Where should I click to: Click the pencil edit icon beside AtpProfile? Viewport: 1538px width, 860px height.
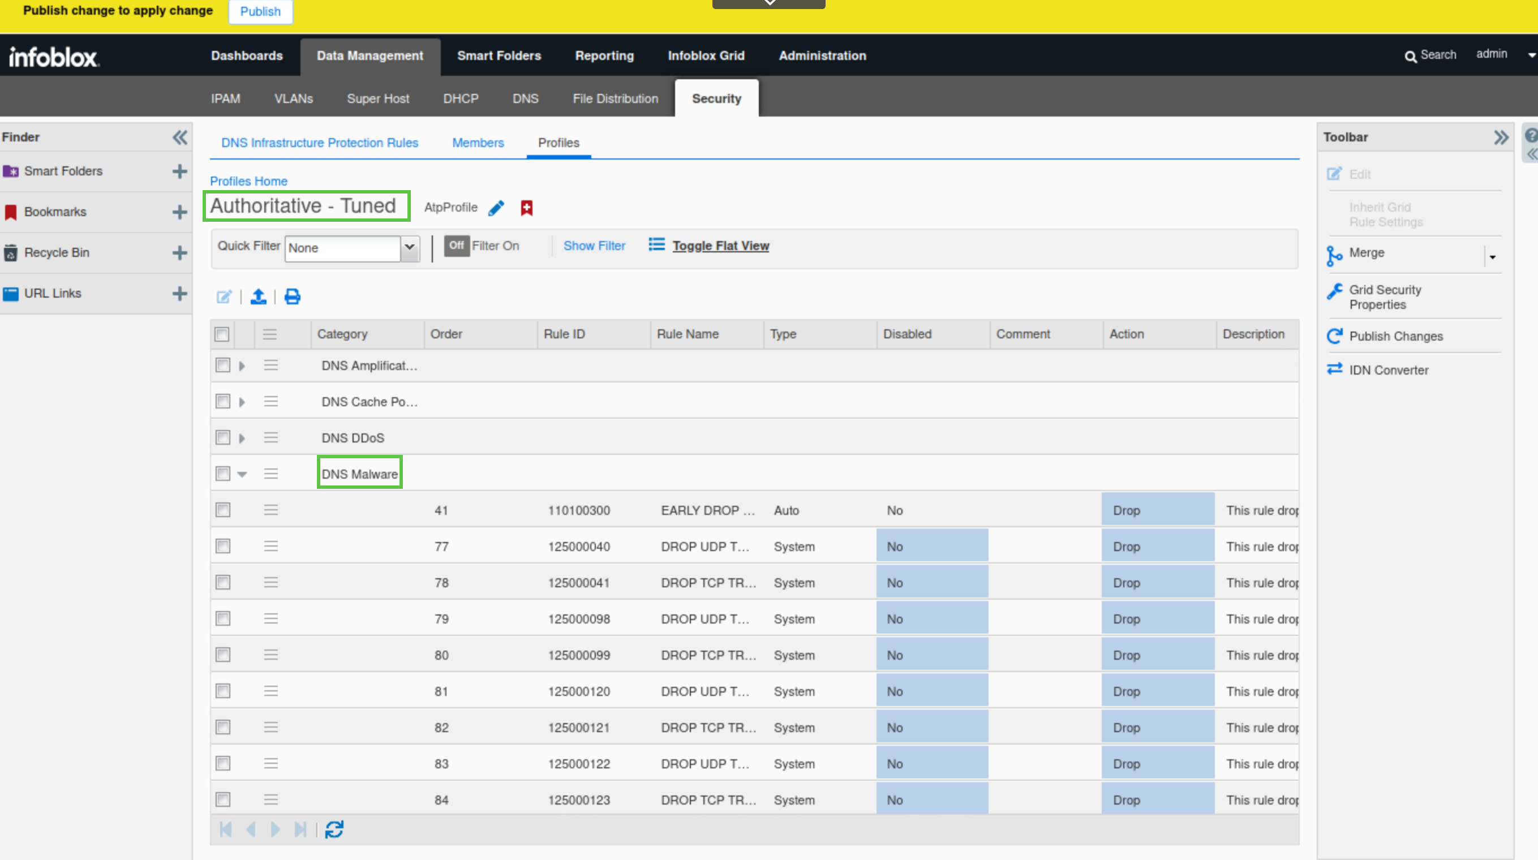tap(496, 208)
